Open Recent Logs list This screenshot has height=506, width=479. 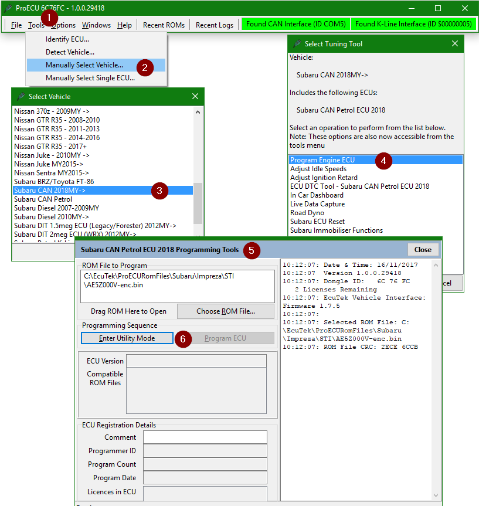214,25
